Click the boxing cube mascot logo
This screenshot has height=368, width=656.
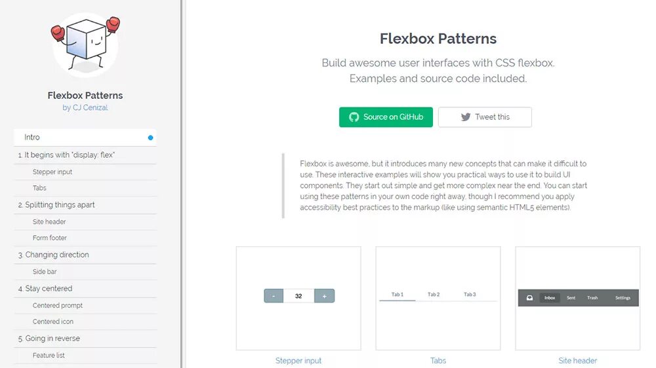click(x=85, y=43)
